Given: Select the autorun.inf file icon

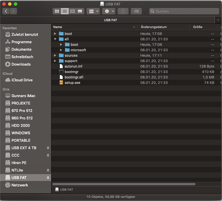Looking at the screenshot, I should (61, 66).
